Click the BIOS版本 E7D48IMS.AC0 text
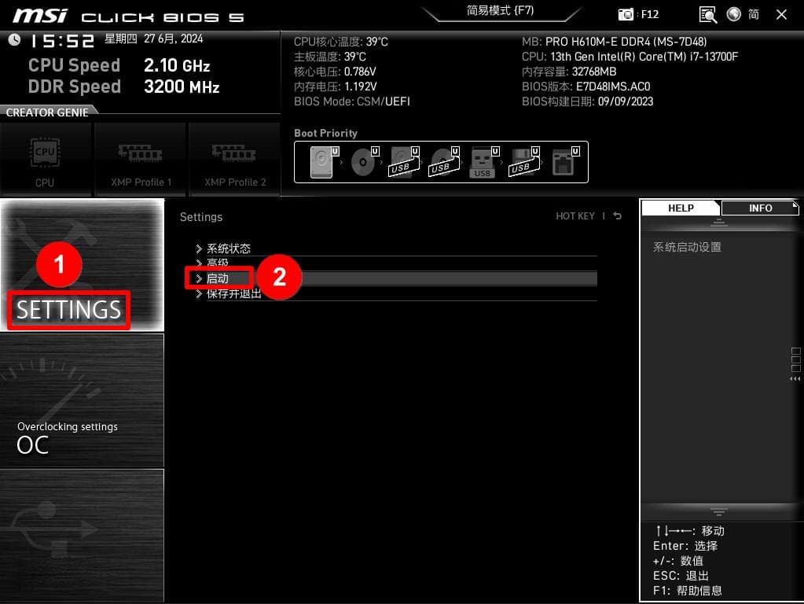The image size is (804, 604). [x=586, y=87]
